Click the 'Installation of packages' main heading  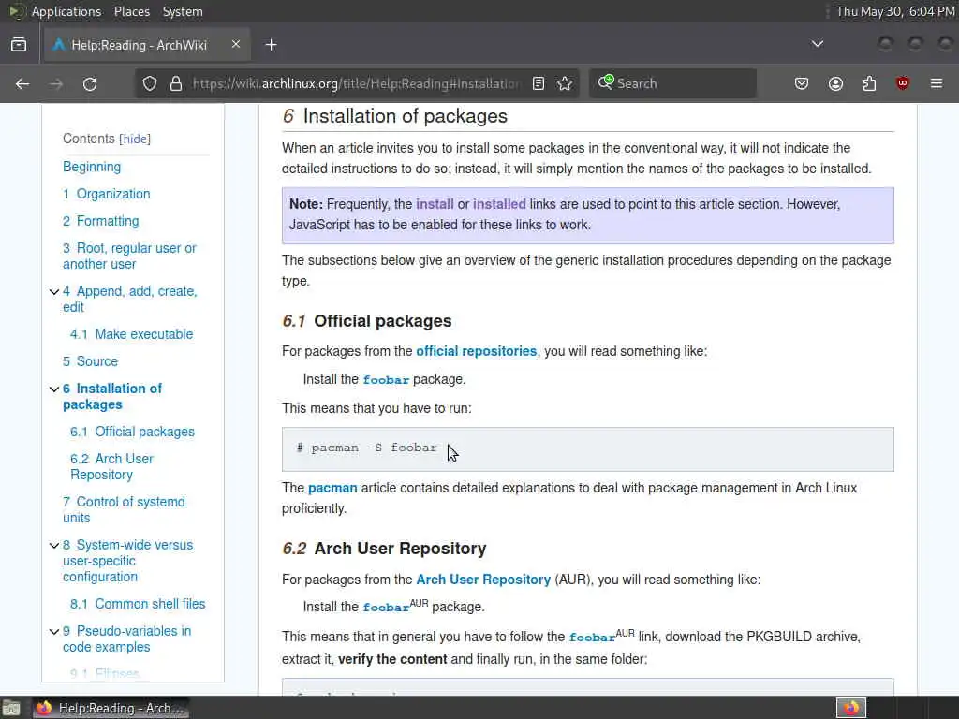pyautogui.click(x=395, y=116)
